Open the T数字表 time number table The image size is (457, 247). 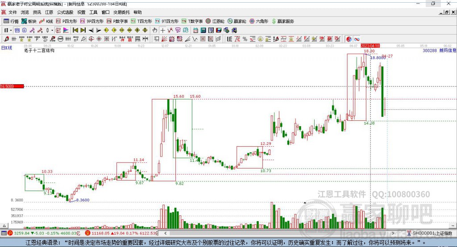point(192,21)
